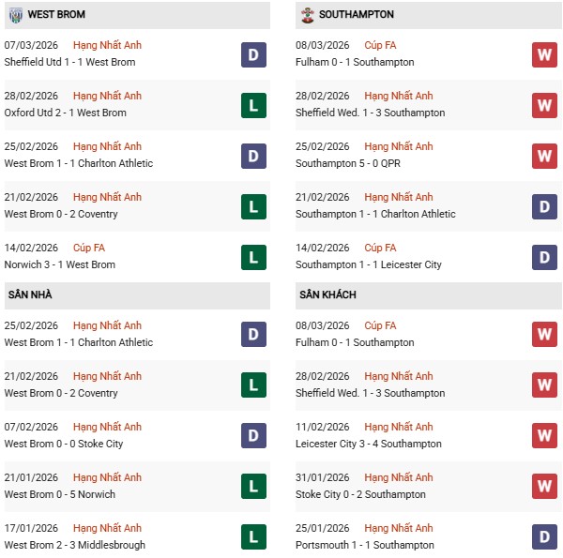Screen dimensions: 563x558
Task: Click the W badge for Fulham 0-1 Southampton in top list
Action: point(544,54)
